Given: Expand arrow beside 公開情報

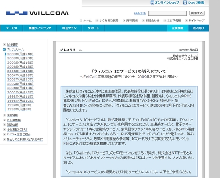Looking at the screenshot, I should 4,125.
